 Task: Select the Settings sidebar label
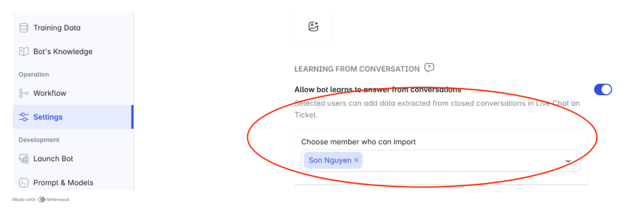[48, 117]
